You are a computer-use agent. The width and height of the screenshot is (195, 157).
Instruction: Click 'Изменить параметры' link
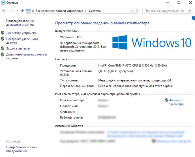click(176, 102)
